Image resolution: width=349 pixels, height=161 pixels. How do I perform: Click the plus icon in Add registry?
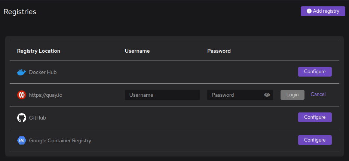pos(309,11)
